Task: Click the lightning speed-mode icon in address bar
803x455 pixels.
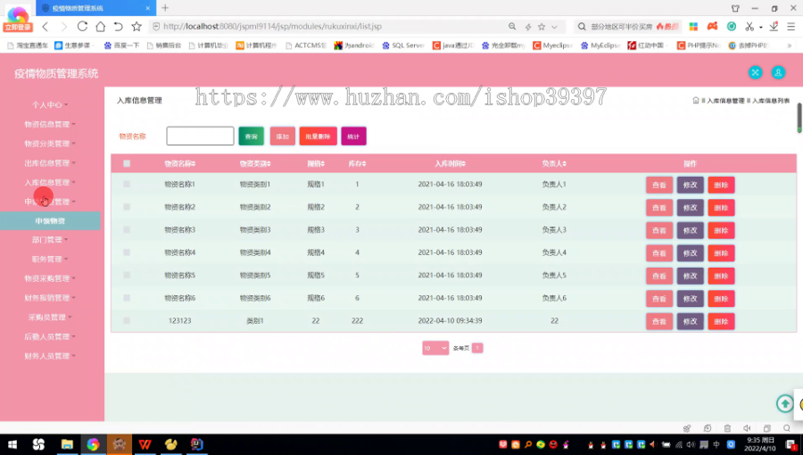Action: pyautogui.click(x=528, y=27)
